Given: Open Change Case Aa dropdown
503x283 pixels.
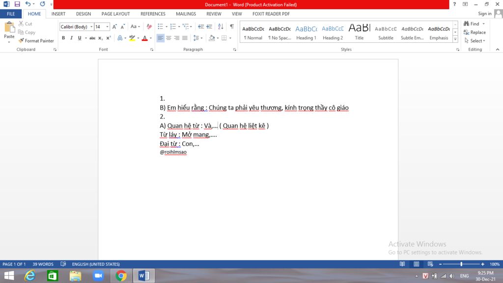Looking at the screenshot, I should point(135,27).
